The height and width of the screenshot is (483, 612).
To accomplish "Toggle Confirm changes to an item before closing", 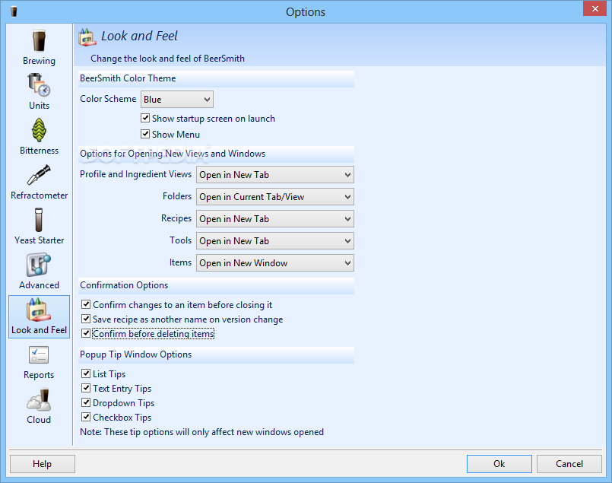I will coord(86,304).
